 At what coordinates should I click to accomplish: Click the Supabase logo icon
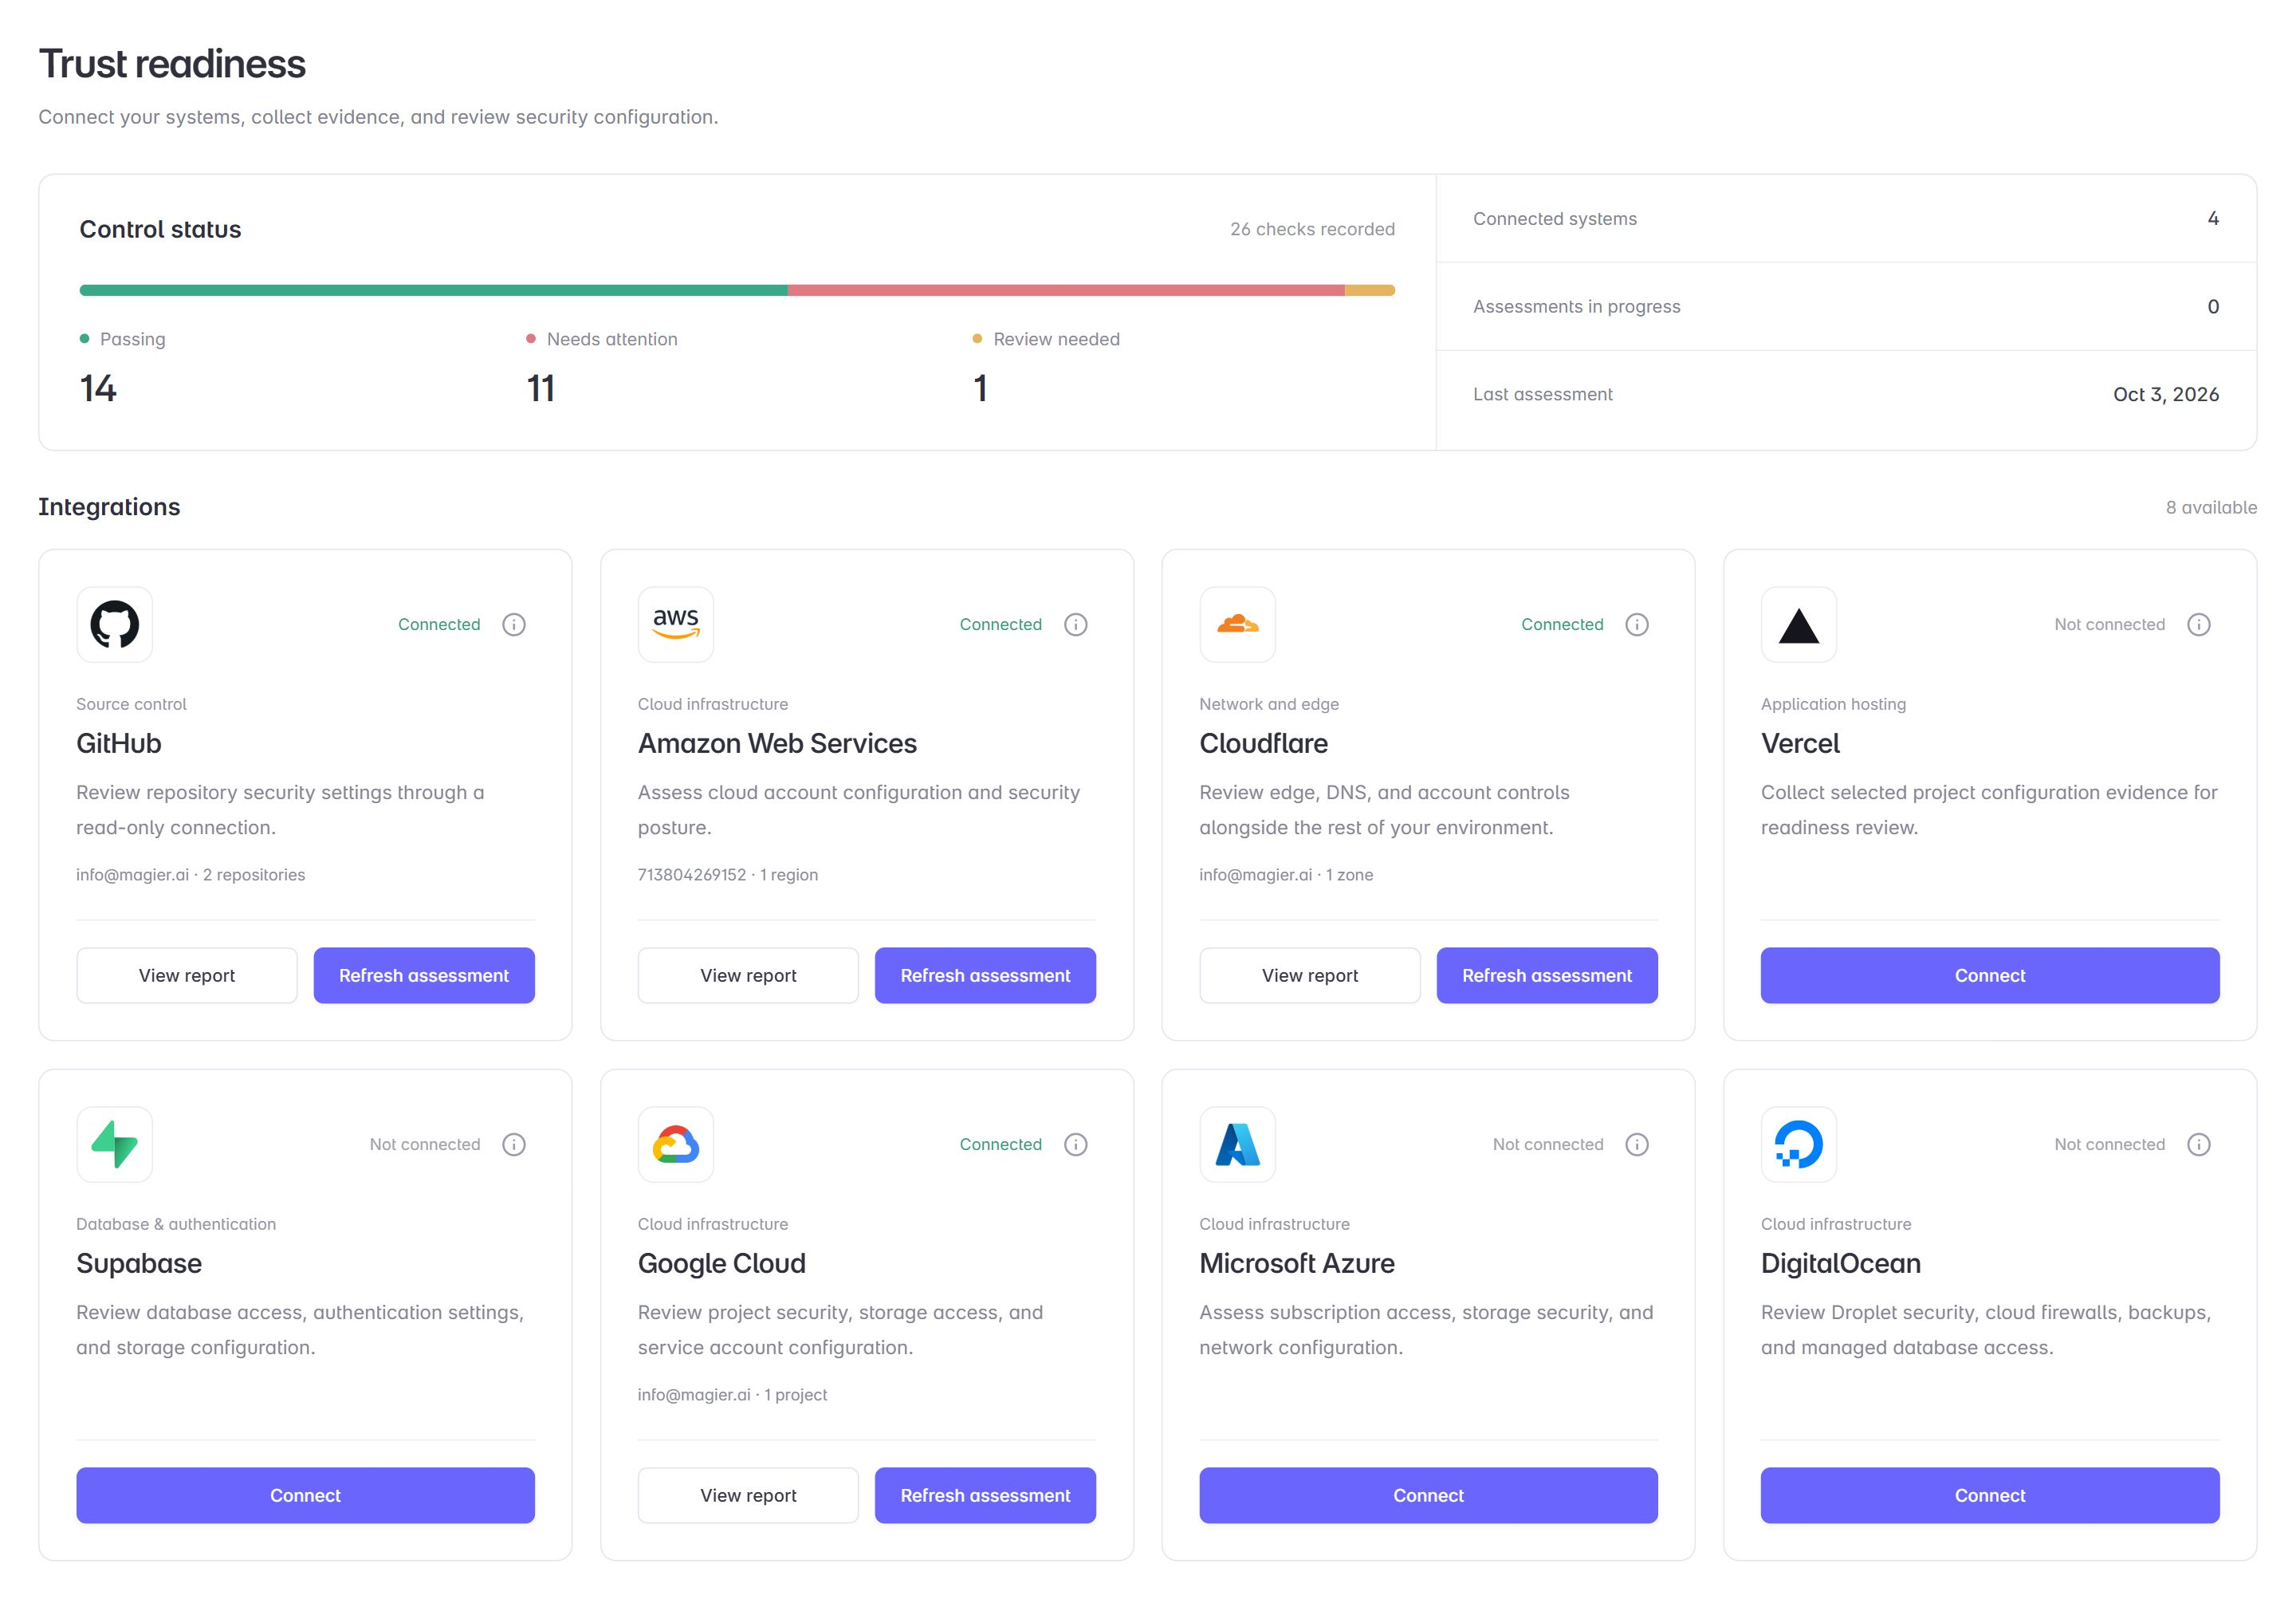(x=115, y=1144)
